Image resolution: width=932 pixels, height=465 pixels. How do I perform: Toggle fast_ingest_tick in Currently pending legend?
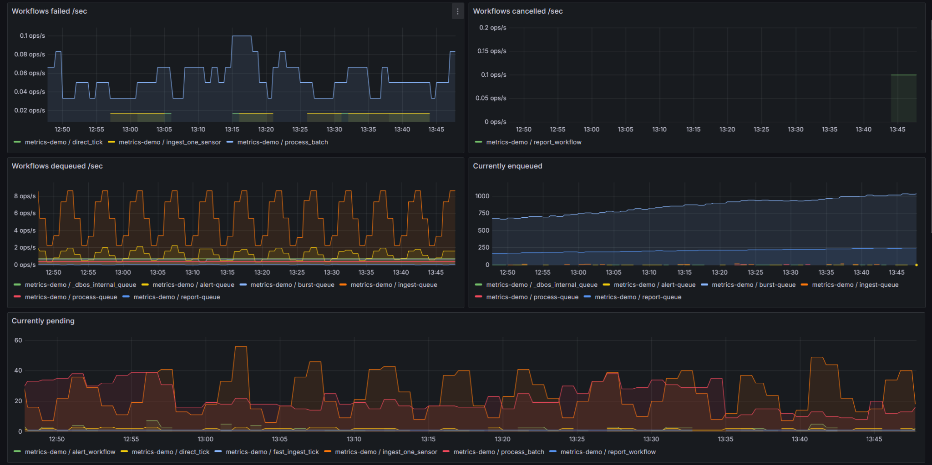pos(272,452)
